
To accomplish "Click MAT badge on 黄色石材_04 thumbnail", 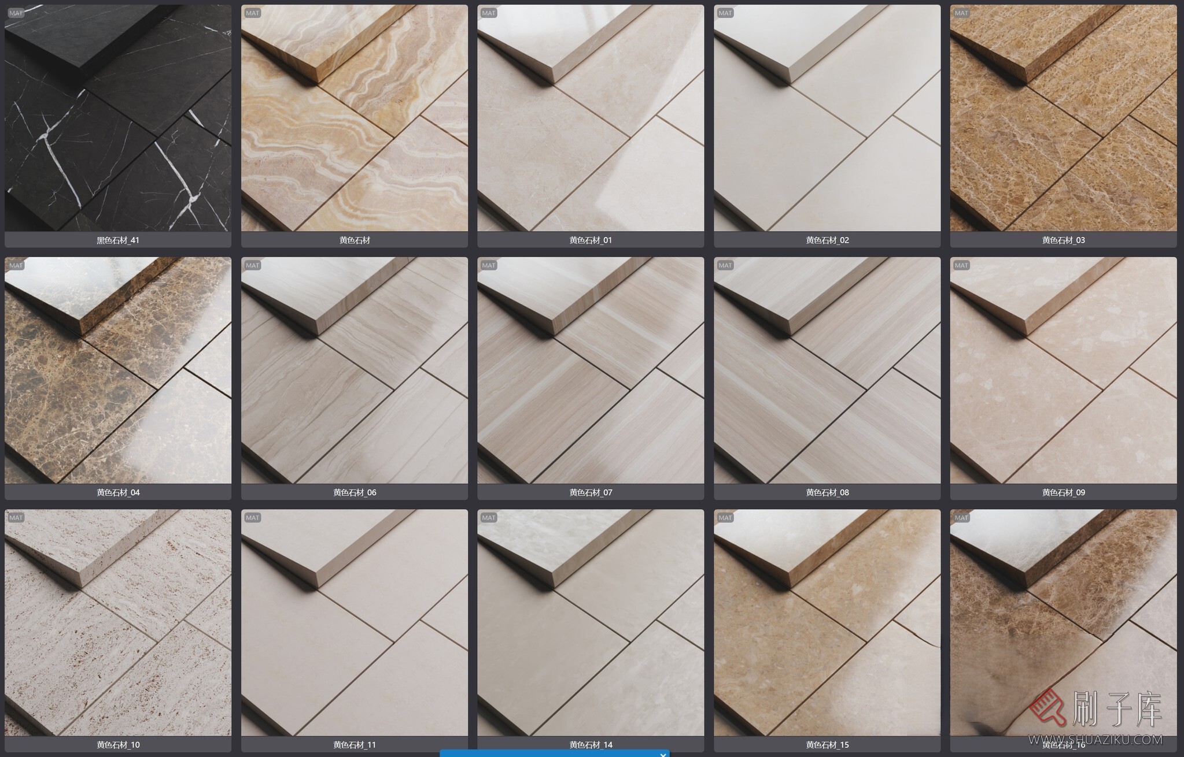I will tap(16, 265).
